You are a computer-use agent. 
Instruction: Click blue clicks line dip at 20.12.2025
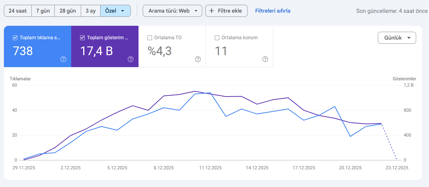[x=350, y=136]
